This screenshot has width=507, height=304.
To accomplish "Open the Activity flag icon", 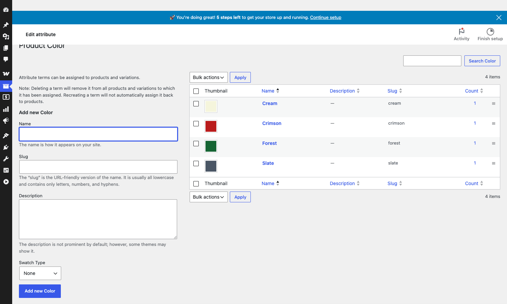I will click(x=461, y=31).
